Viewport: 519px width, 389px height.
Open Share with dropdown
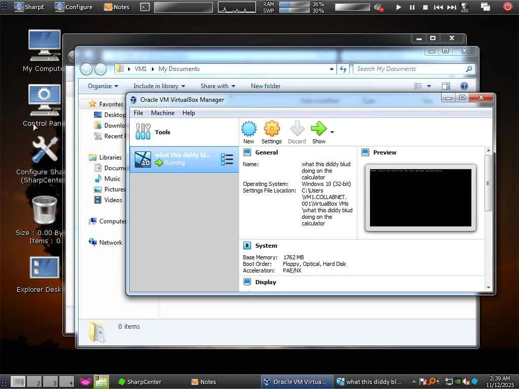tap(218, 86)
